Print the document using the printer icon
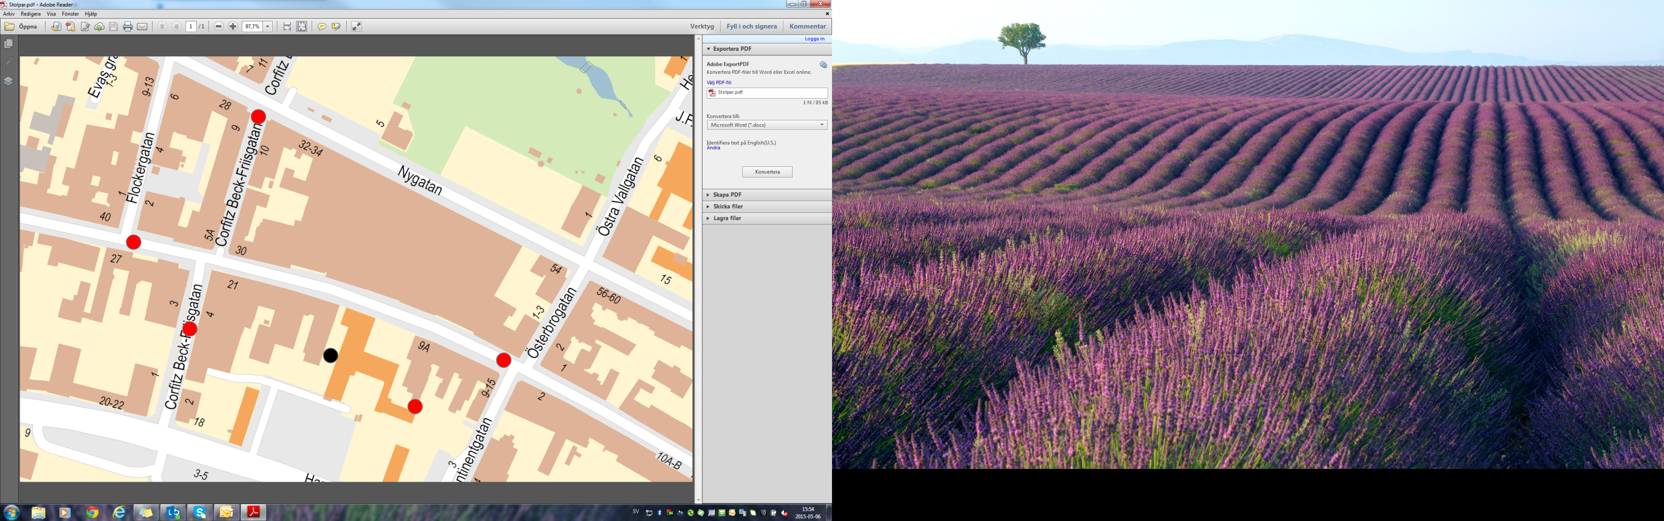The image size is (1664, 521). [x=127, y=26]
